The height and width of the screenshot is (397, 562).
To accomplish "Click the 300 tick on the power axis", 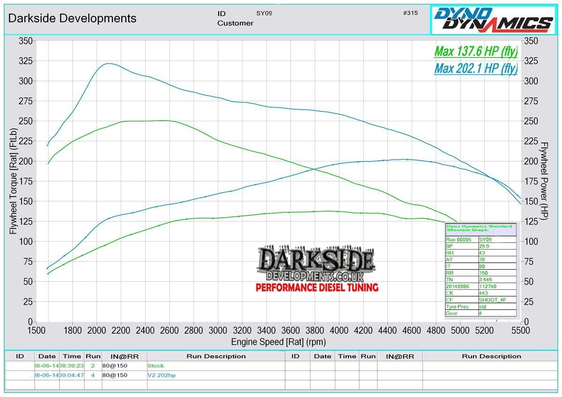I will [531, 81].
